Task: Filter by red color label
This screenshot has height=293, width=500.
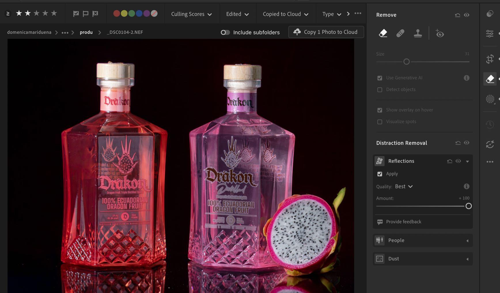Action: click(x=117, y=14)
